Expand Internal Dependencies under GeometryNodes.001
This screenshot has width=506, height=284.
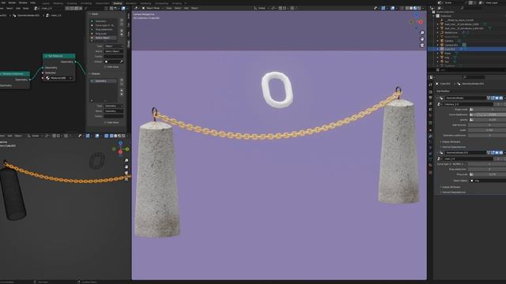pyautogui.click(x=453, y=192)
